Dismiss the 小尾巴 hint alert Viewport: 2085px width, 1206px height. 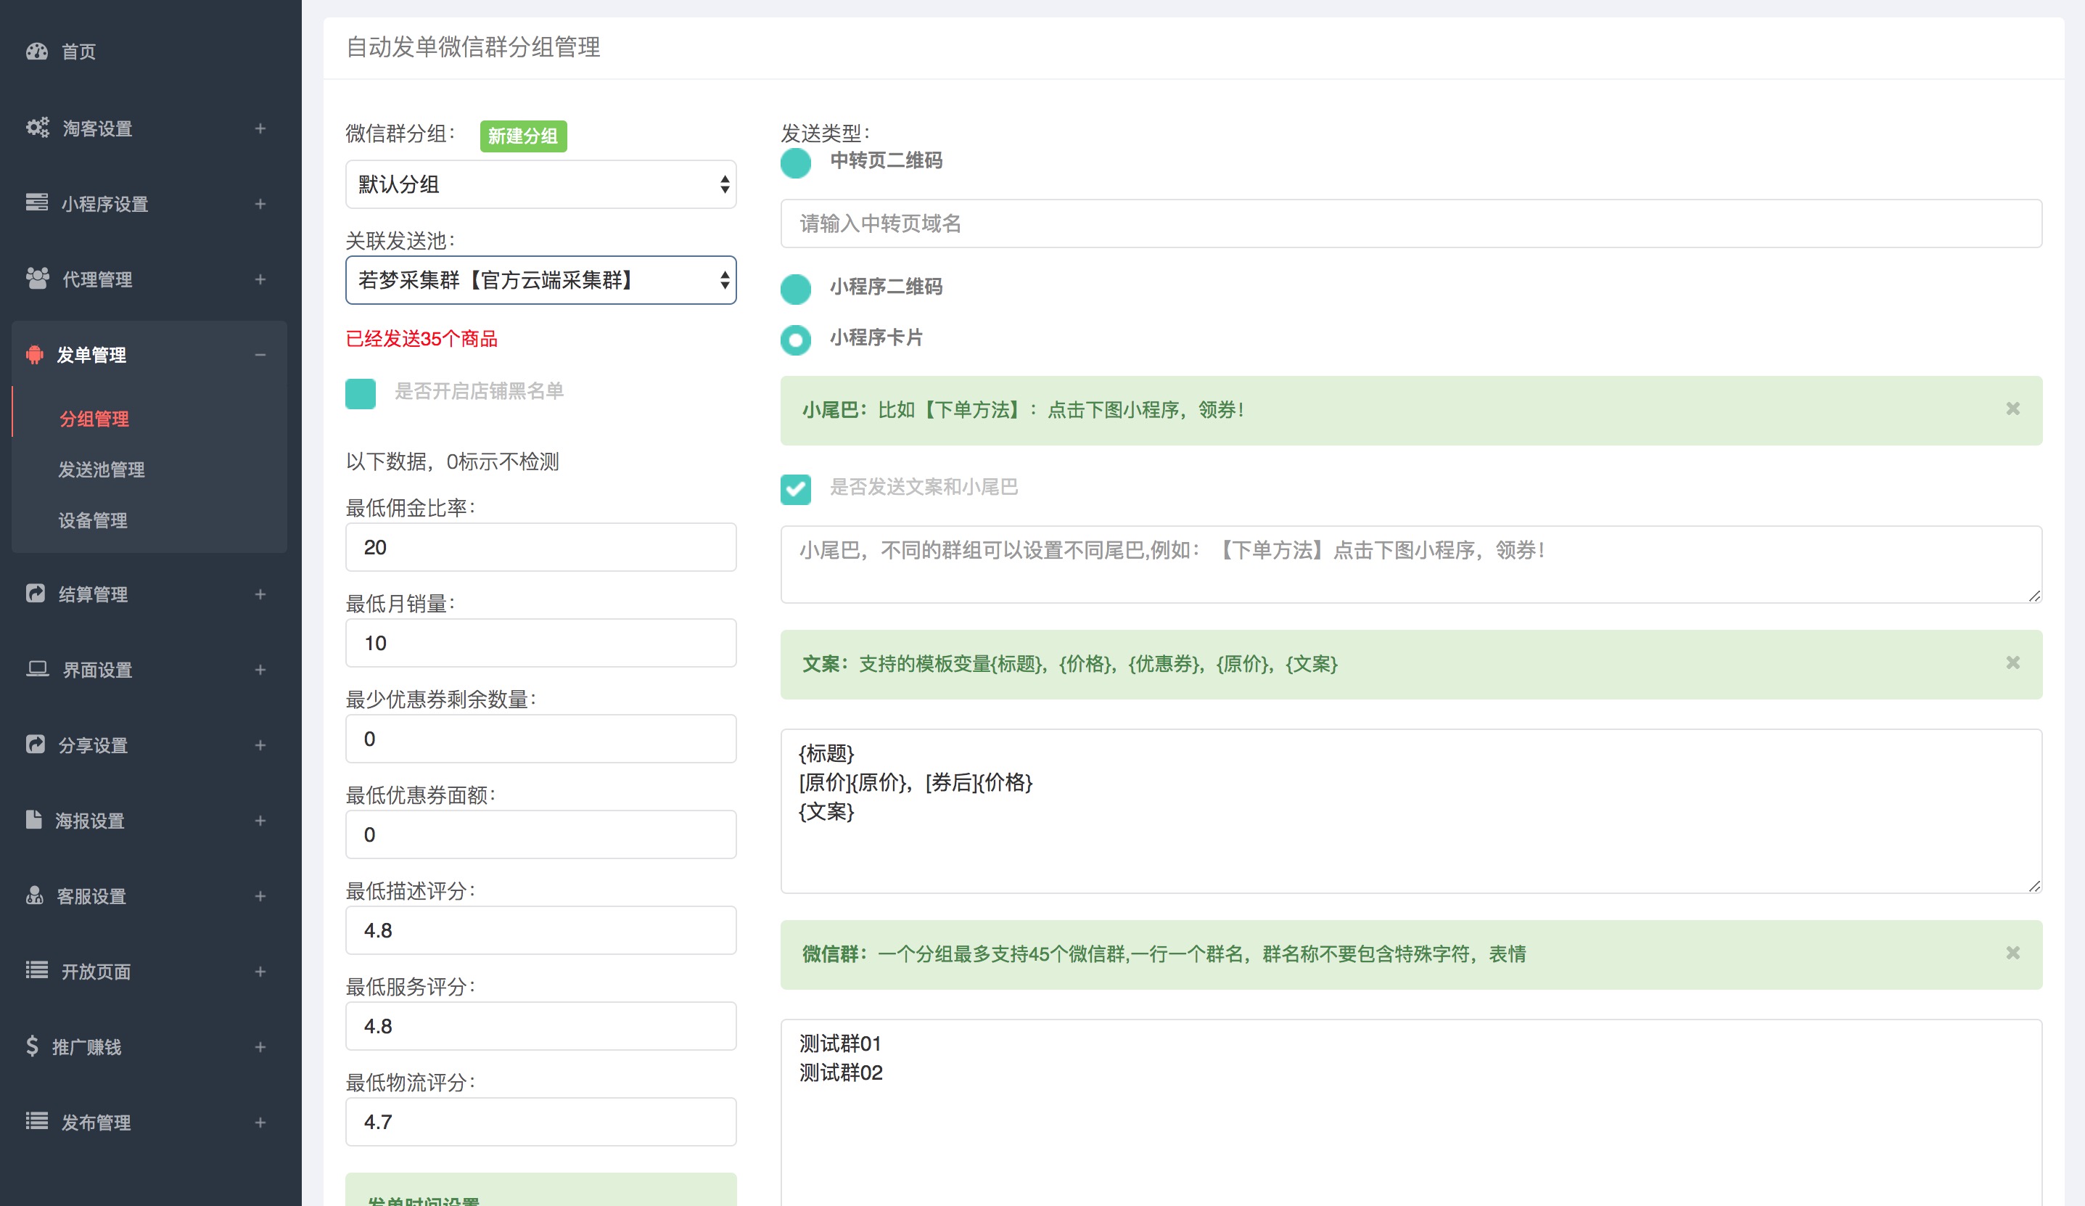click(2013, 409)
